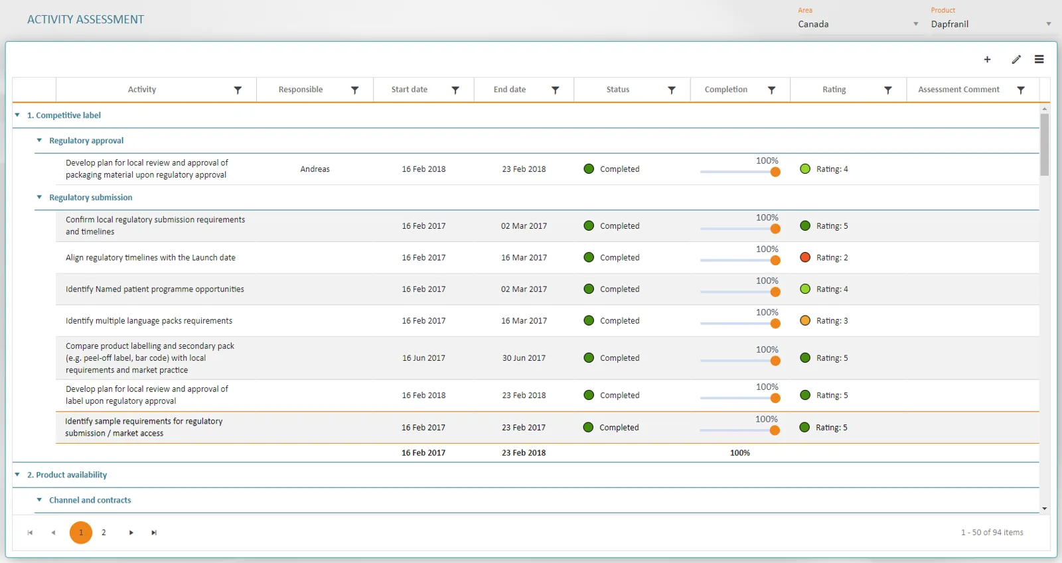Collapse 2. Product availability group
This screenshot has width=1062, height=563.
pyautogui.click(x=17, y=474)
